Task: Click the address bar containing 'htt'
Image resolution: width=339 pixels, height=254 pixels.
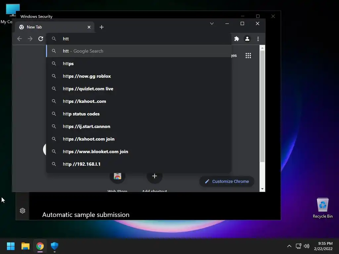Action: tap(139, 39)
